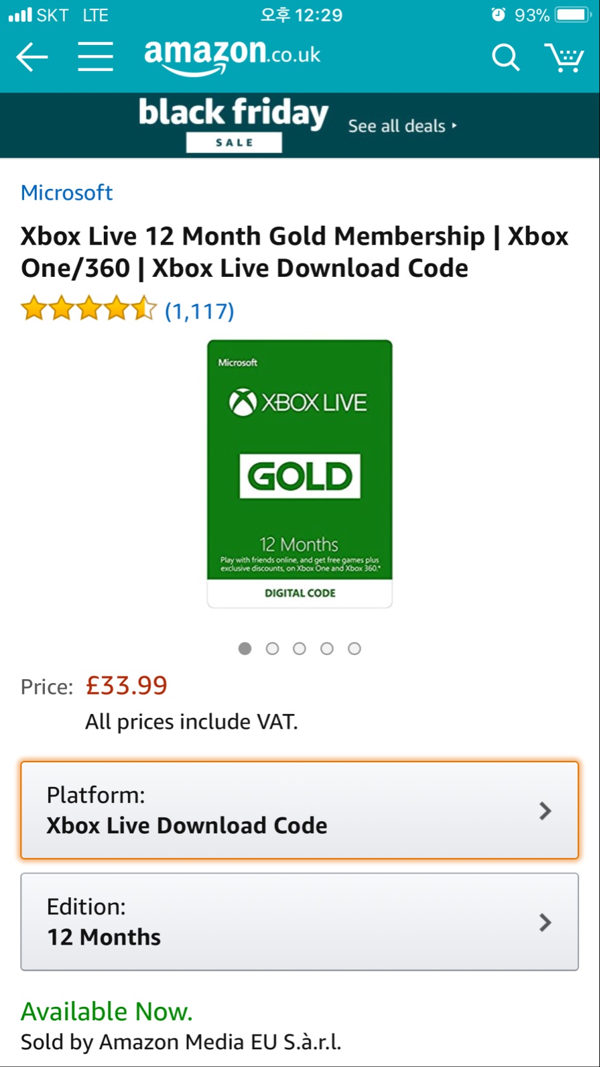Screen dimensions: 600x1067
Task: Select the first image carousel dot
Action: (x=245, y=648)
